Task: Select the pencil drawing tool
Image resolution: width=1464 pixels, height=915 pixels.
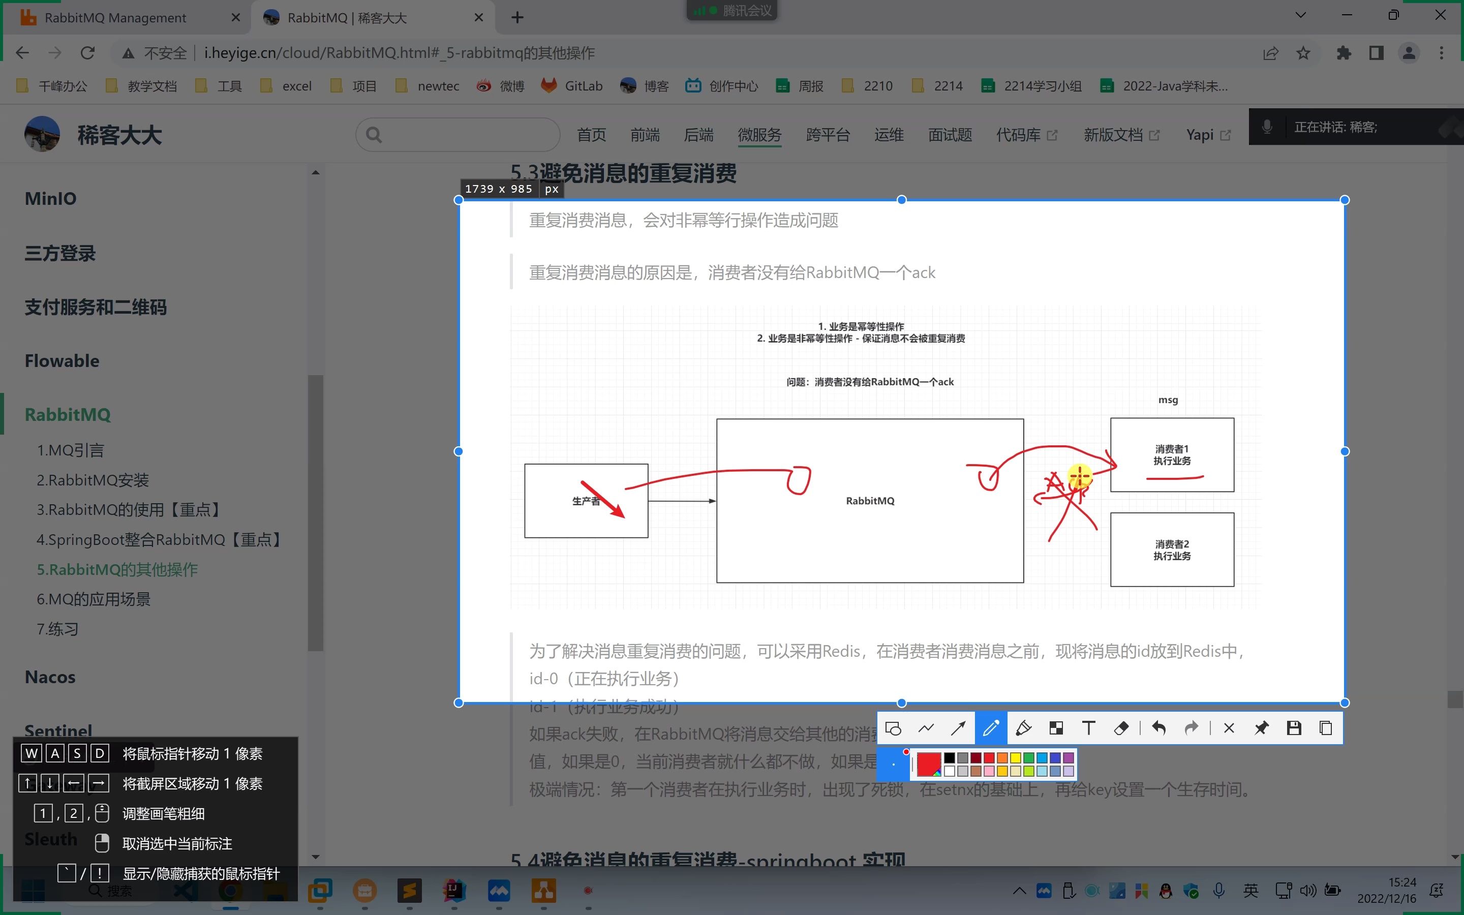Action: click(991, 728)
